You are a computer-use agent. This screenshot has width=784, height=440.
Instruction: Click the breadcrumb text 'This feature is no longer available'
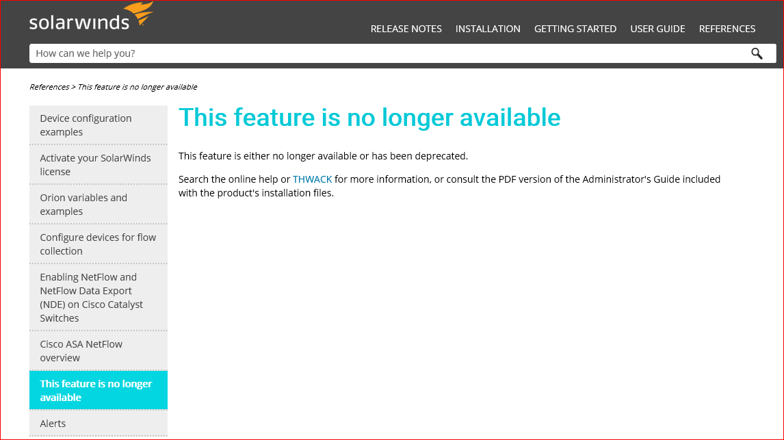click(x=138, y=87)
